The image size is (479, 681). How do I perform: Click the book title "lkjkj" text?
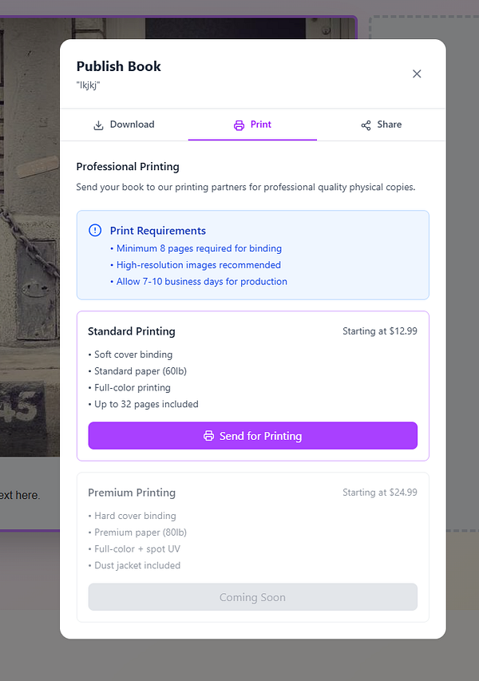[x=87, y=85]
